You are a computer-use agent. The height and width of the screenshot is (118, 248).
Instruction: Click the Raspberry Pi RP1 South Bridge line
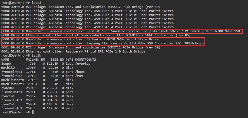tap(73, 51)
